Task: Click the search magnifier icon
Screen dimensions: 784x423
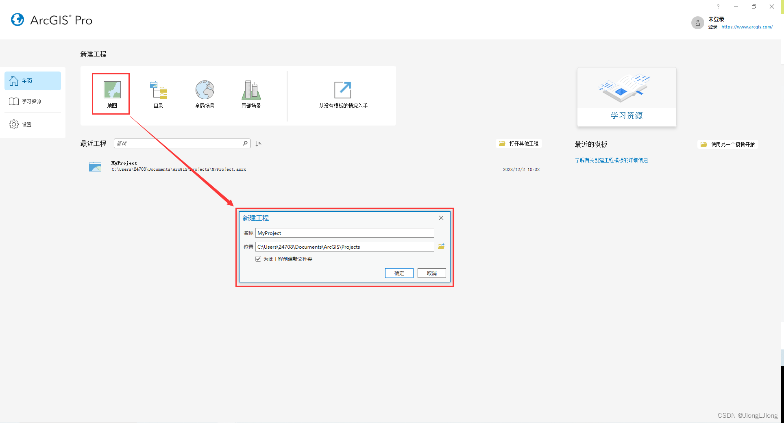Action: [245, 143]
